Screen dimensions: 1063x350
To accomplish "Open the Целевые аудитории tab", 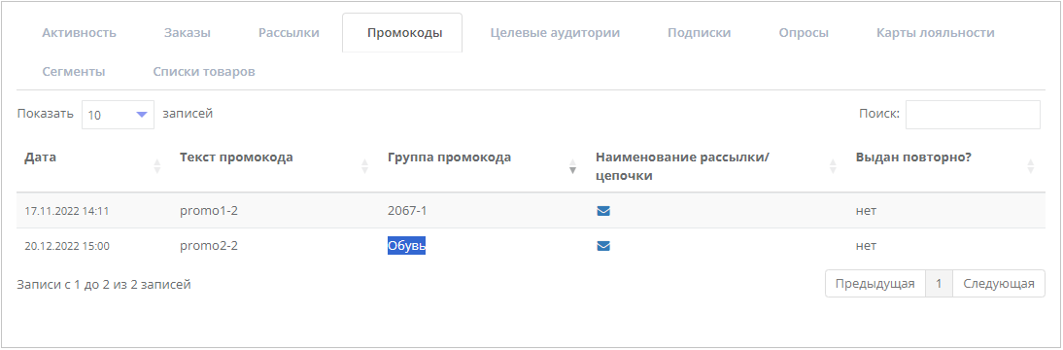I will 555,32.
